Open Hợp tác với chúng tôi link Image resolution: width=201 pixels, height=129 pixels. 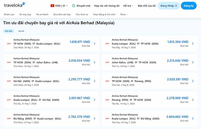107,6
